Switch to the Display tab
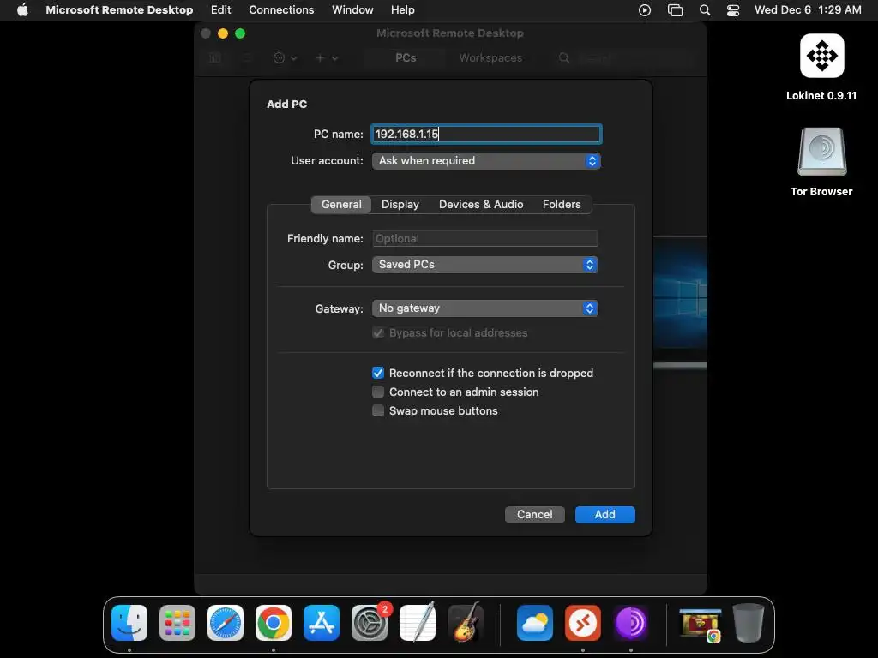 (400, 204)
